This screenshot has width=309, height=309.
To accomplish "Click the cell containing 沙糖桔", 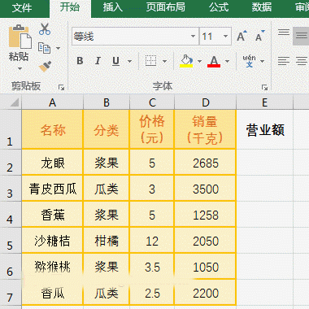I will click(52, 241).
